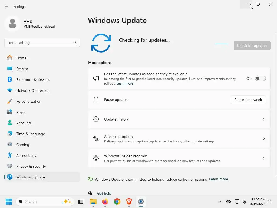The width and height of the screenshot is (277, 208).
Task: Click the large update sync arrows icon
Action: 101,43
